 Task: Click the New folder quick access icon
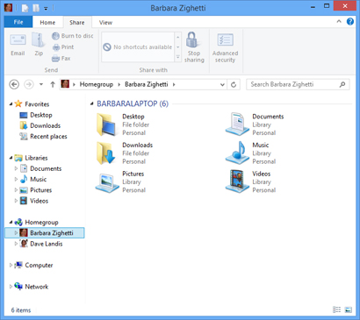coord(36,8)
